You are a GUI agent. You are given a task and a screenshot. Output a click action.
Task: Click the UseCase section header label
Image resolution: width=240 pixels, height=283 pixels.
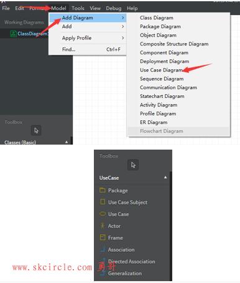(x=109, y=178)
